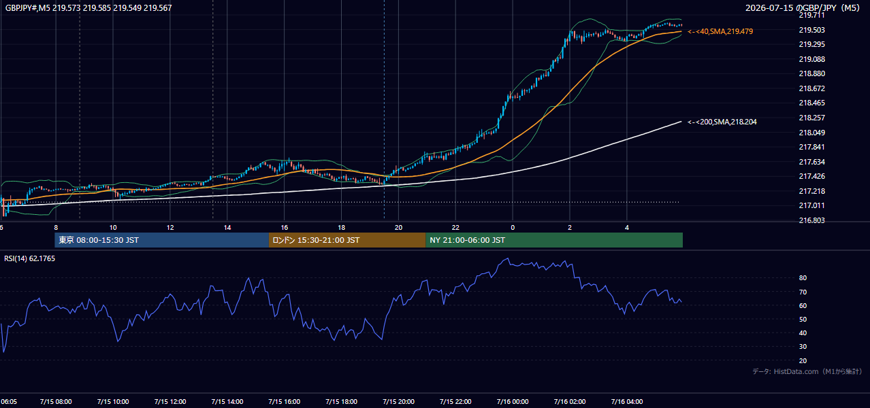870x408 pixels.
Task: Click the 7/16 00:00 time label
Action: [x=513, y=402]
